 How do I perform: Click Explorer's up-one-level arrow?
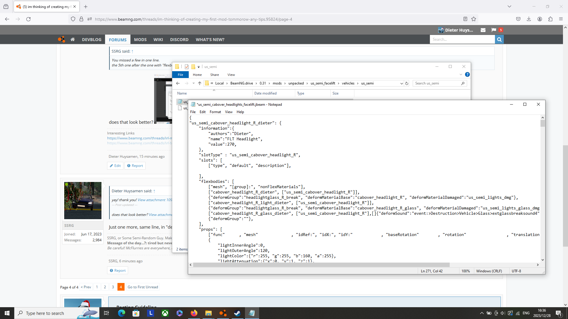coord(200,83)
